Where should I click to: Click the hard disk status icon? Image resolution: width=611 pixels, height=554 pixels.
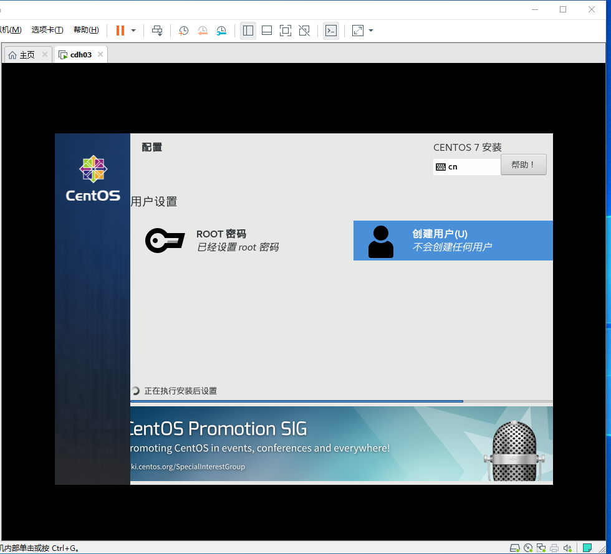(x=515, y=548)
